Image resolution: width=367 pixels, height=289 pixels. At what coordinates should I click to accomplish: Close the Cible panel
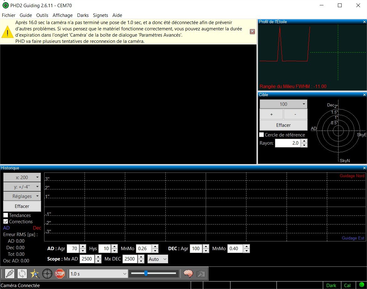364,95
